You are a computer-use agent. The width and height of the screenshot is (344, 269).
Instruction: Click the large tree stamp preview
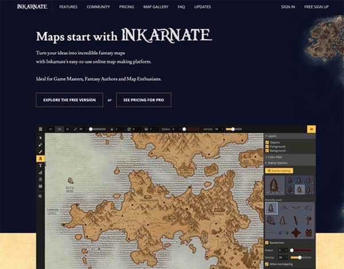275,185
